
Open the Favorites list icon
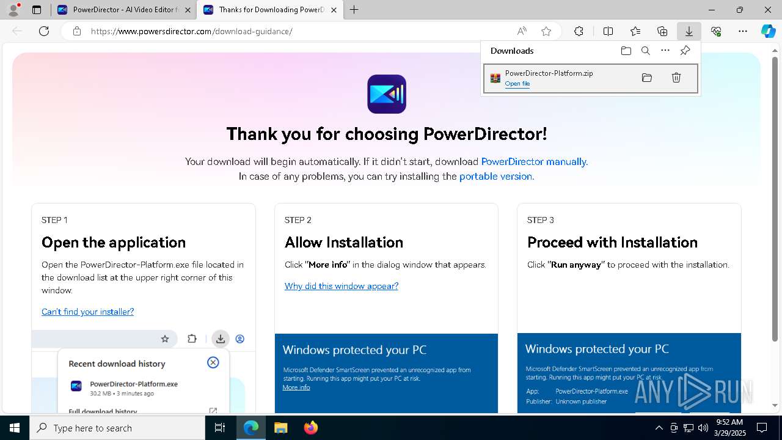point(635,31)
